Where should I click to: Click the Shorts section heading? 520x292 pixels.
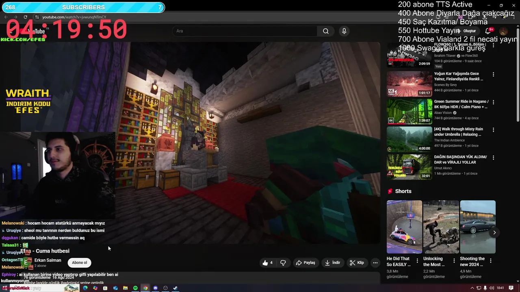tap(403, 191)
